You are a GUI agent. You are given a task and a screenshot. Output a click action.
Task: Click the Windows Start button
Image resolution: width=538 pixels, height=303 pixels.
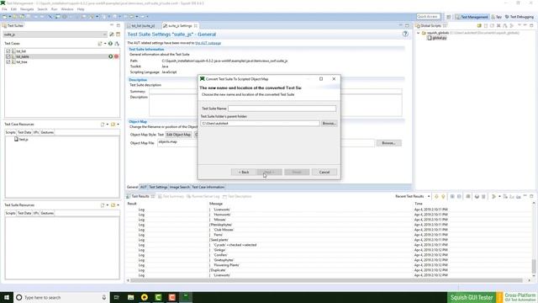7,297
